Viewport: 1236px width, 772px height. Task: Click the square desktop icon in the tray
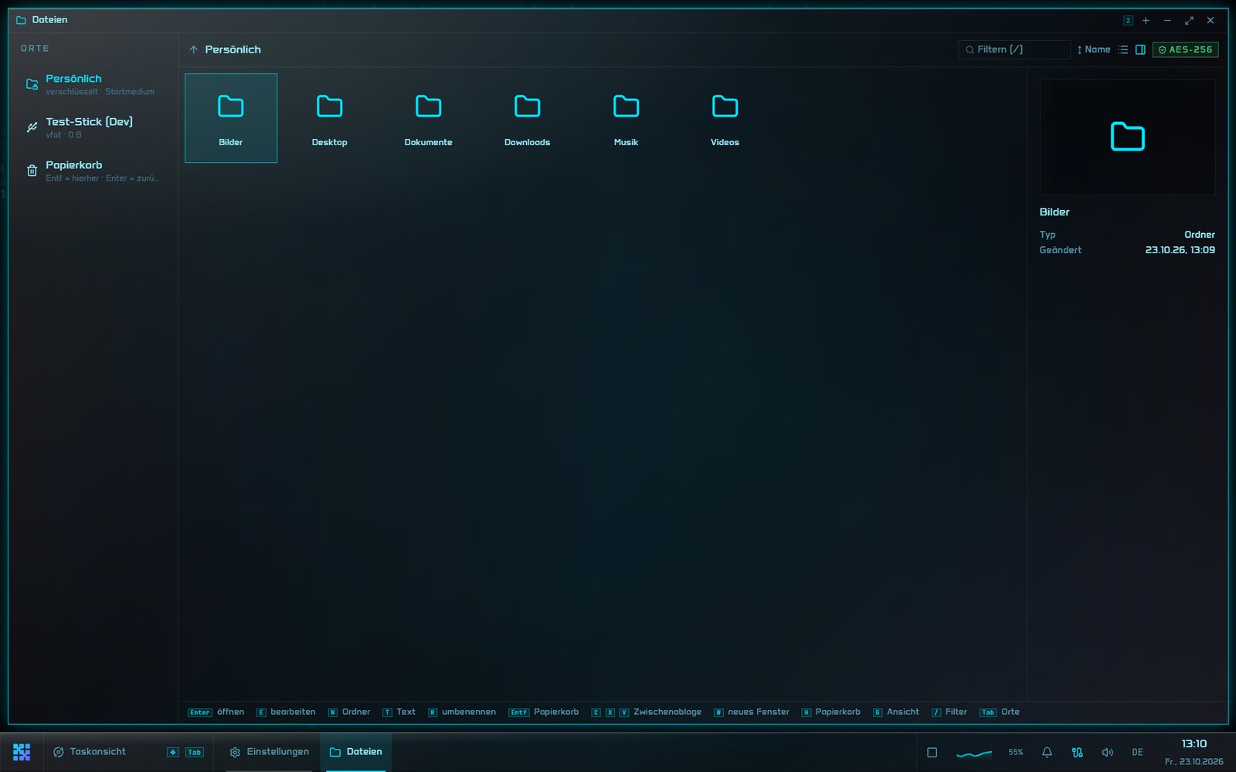932,752
